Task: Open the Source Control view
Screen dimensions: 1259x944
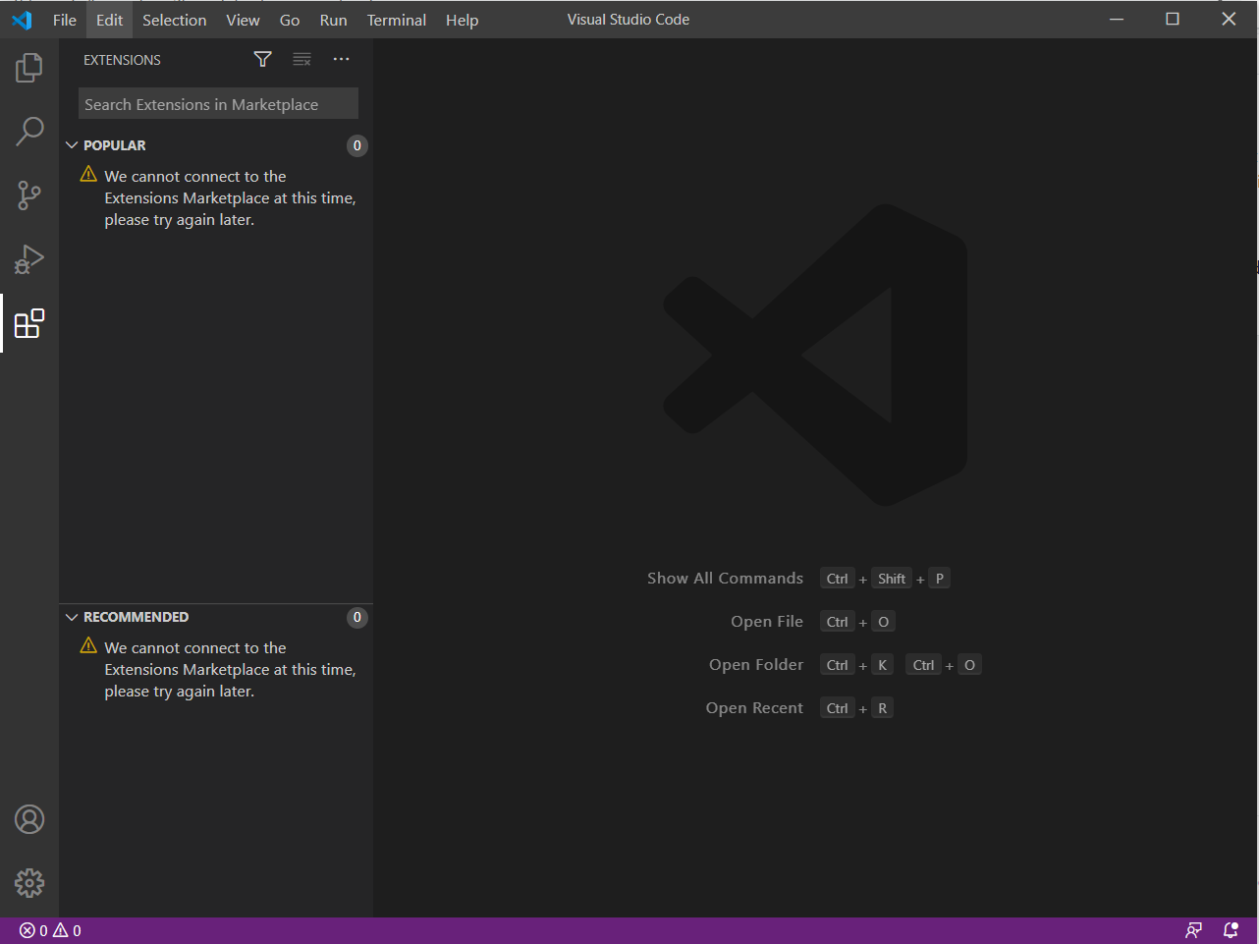Action: point(28,194)
